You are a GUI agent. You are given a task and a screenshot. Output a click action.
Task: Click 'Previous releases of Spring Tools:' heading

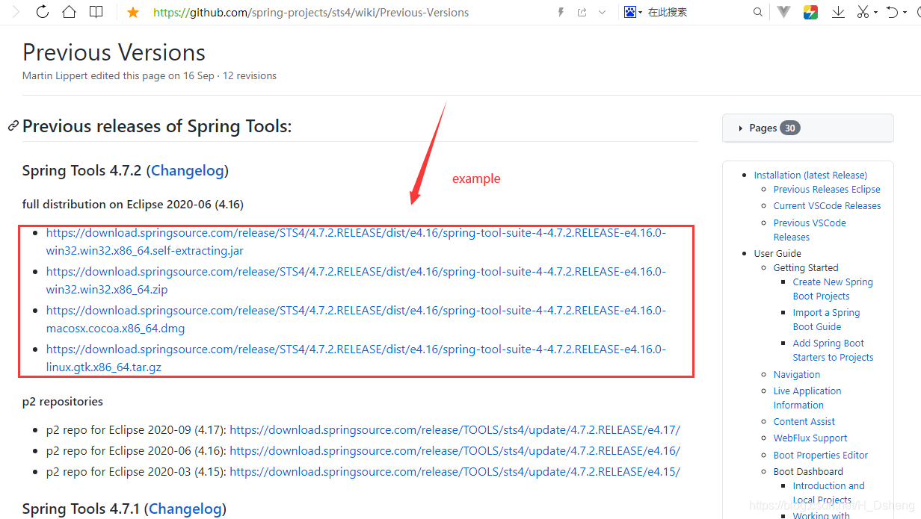[157, 126]
